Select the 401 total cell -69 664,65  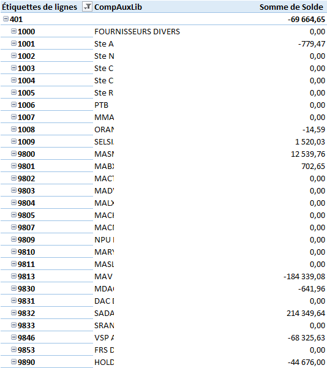306,19
